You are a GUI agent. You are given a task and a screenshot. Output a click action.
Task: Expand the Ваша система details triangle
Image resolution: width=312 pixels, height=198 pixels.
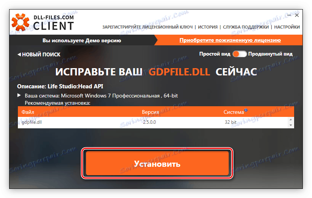click(19, 96)
